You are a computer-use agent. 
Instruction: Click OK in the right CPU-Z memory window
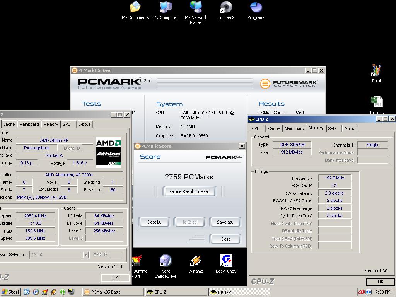(x=381, y=282)
